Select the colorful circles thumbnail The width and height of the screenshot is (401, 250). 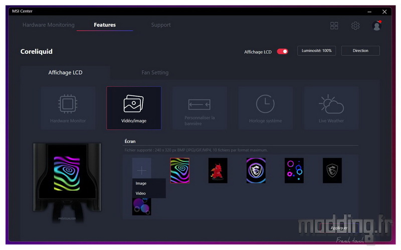[294, 170]
